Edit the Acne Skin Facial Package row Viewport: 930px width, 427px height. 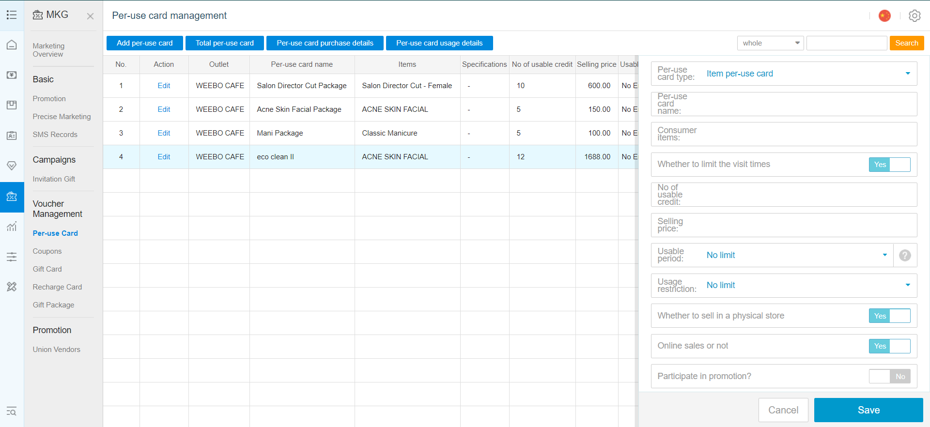pyautogui.click(x=164, y=109)
